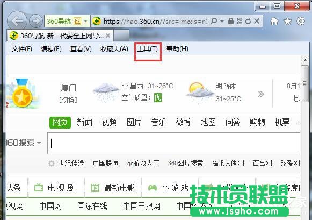Open favorites with the star icon
Image resolution: width=312 pixels, height=220 pixels.
pos(287,21)
